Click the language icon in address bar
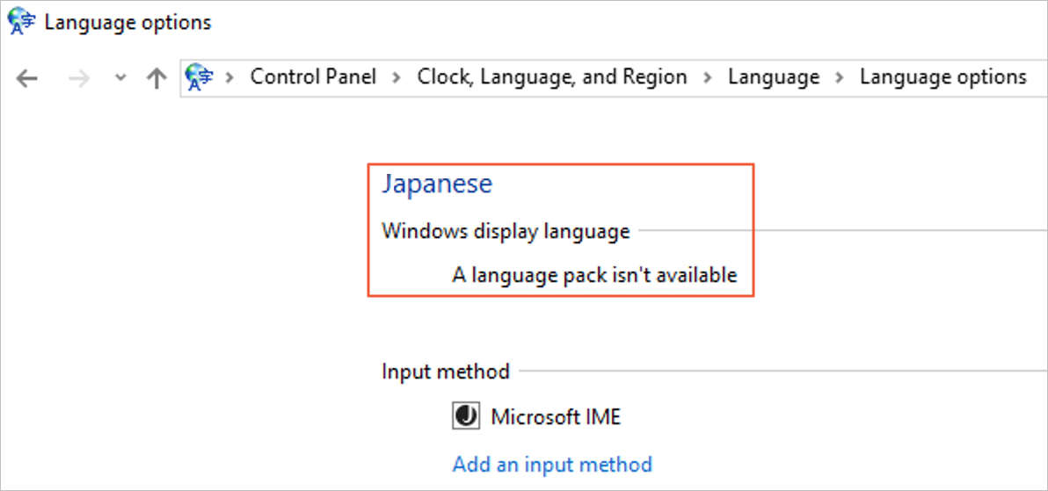Image resolution: width=1048 pixels, height=491 pixels. click(200, 76)
